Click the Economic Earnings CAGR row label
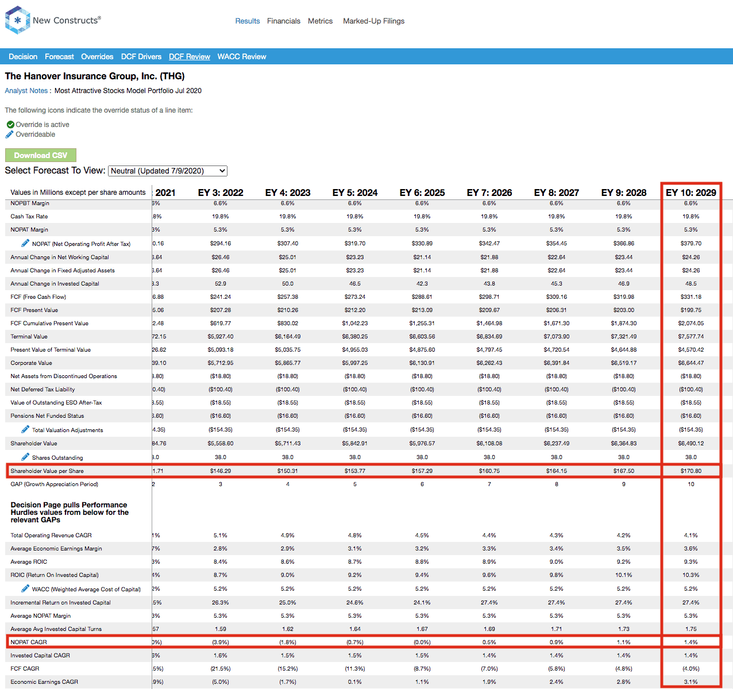The width and height of the screenshot is (733, 689). tap(44, 682)
